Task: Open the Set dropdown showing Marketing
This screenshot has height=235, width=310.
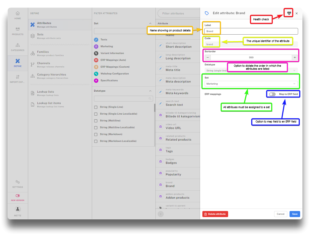Action: pyautogui.click(x=251, y=84)
